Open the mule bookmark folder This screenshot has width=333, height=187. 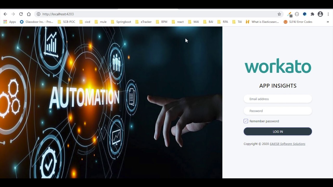coord(100,22)
